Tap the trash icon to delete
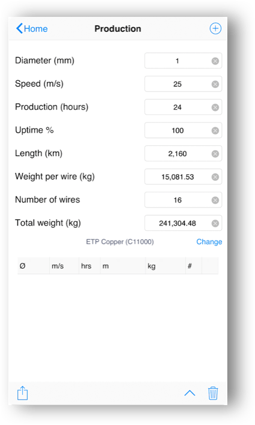Image resolution: width=255 pixels, height=425 pixels. pyautogui.click(x=213, y=393)
